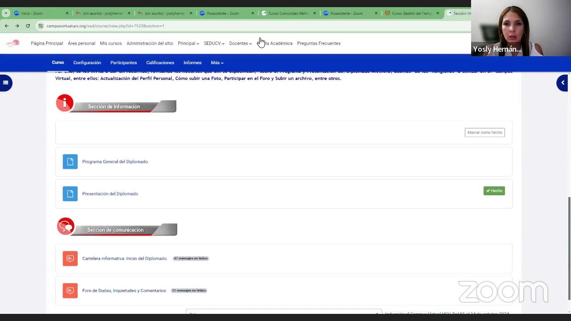
Task: Click '31 mensajes no leídos' badge
Action: pyautogui.click(x=189, y=291)
